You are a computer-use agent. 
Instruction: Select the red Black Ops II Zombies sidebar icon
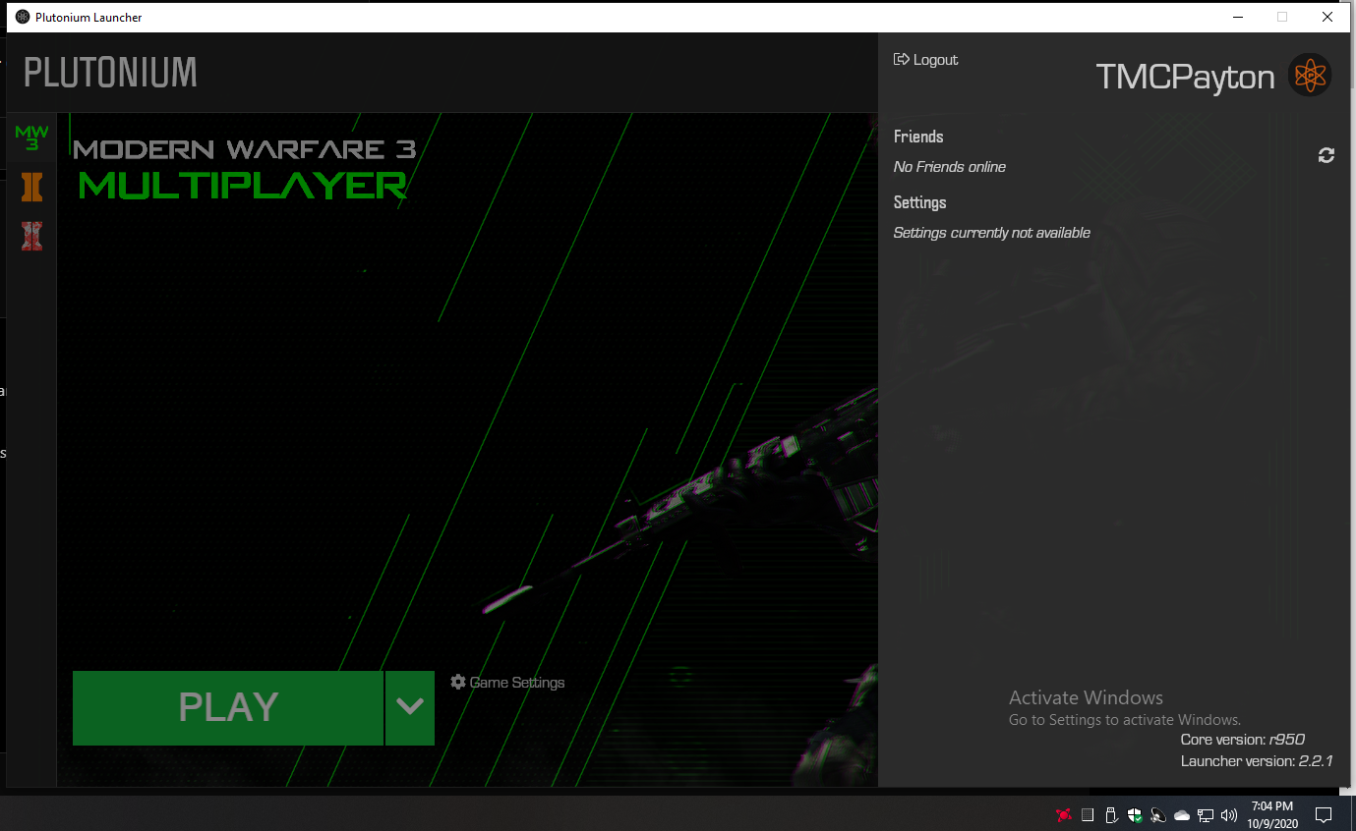[x=31, y=236]
